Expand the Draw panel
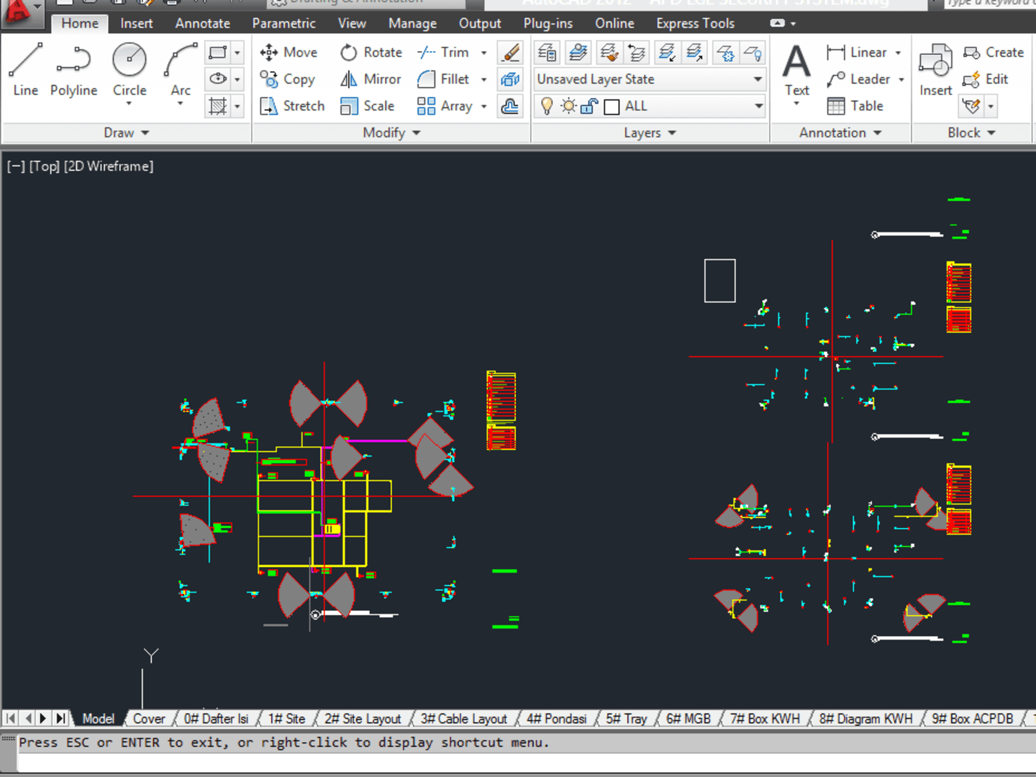 click(127, 132)
